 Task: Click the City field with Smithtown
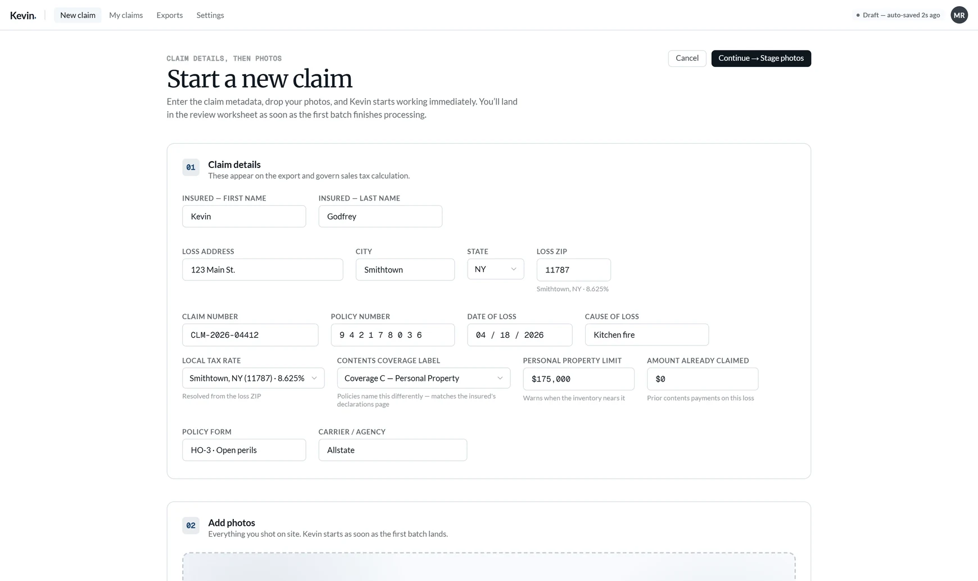pyautogui.click(x=405, y=270)
